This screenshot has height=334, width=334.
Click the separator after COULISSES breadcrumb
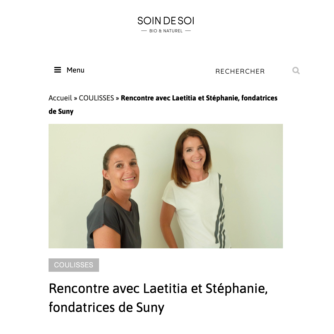point(117,98)
